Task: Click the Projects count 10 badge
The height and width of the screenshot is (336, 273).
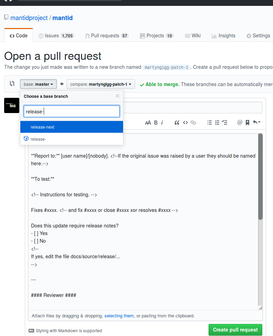Action: 170,36
